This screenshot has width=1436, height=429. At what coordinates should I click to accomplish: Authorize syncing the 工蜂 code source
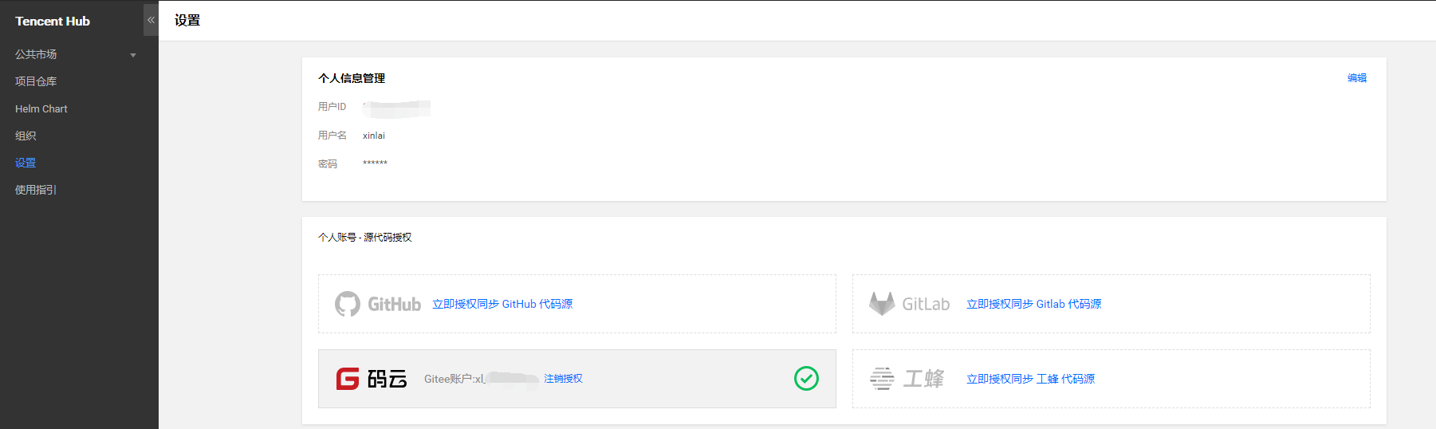[x=1030, y=379]
